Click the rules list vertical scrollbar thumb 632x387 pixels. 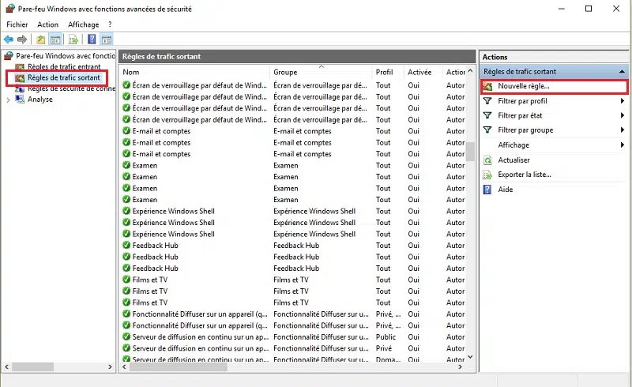click(470, 152)
